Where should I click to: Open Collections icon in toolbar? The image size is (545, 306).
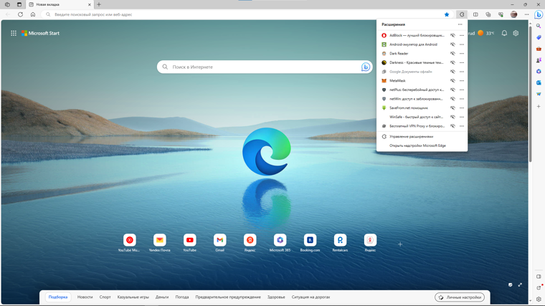(488, 14)
